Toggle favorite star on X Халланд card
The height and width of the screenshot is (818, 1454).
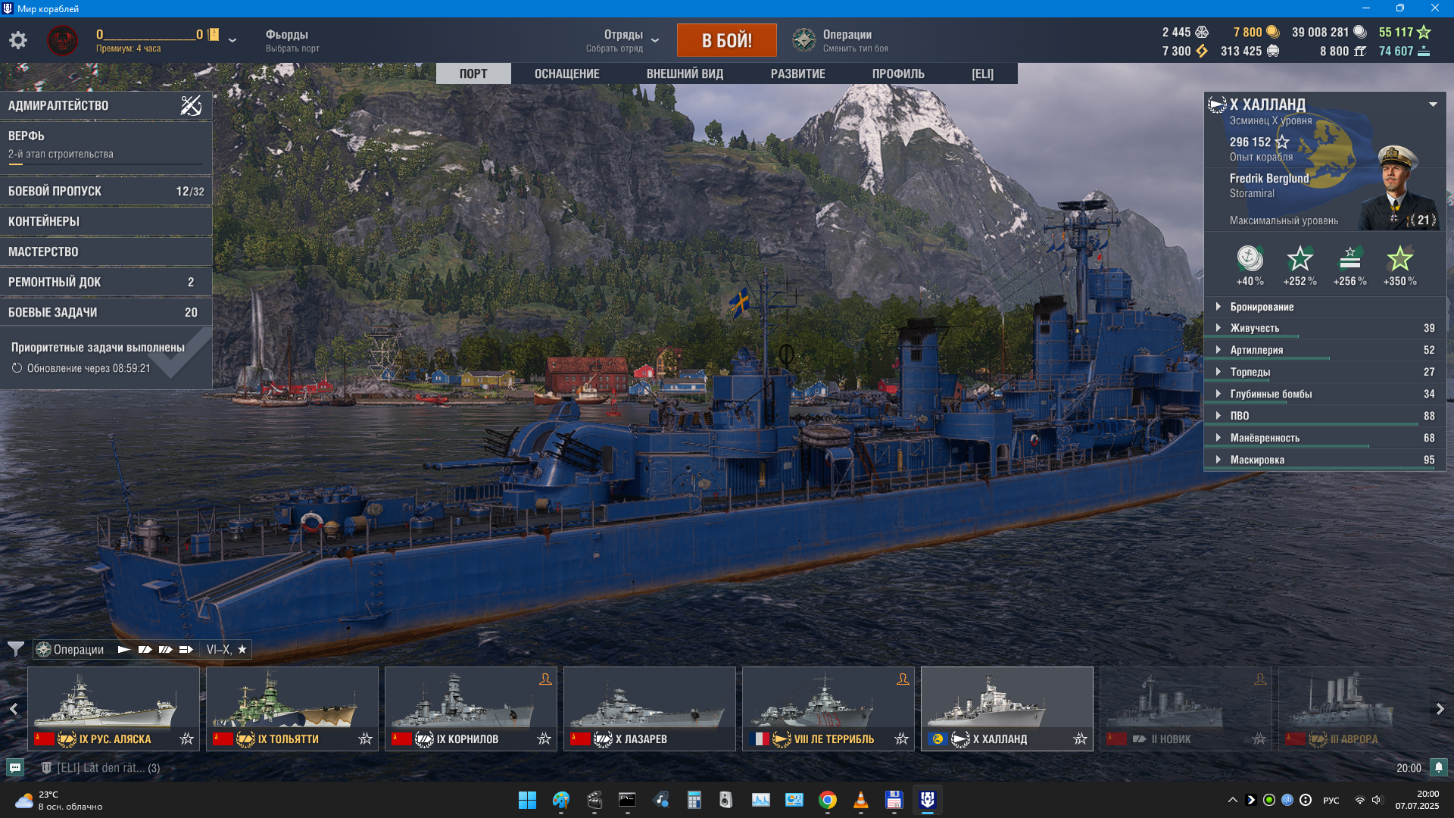click(1080, 738)
